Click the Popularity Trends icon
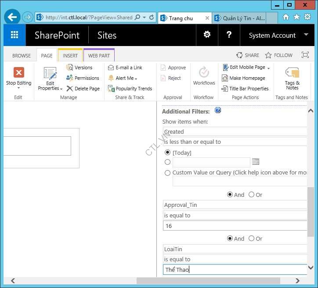Image resolution: width=318 pixels, height=288 pixels. pos(112,89)
